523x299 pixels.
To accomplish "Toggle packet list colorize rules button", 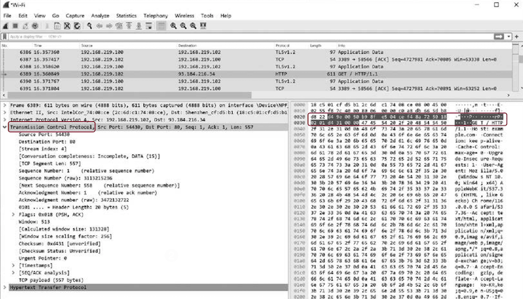I will pyautogui.click(x=161, y=26).
